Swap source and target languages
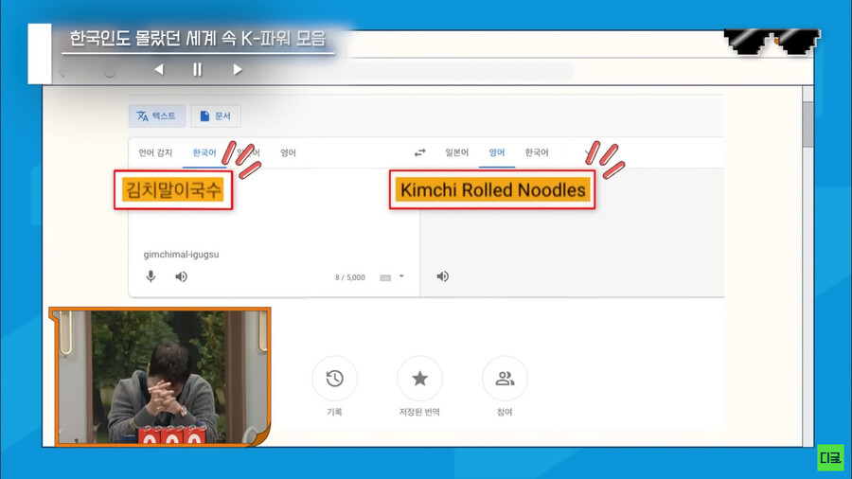Viewport: 852px width, 479px height. click(420, 152)
